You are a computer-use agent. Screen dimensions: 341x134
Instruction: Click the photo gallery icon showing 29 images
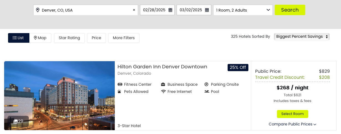16,121
